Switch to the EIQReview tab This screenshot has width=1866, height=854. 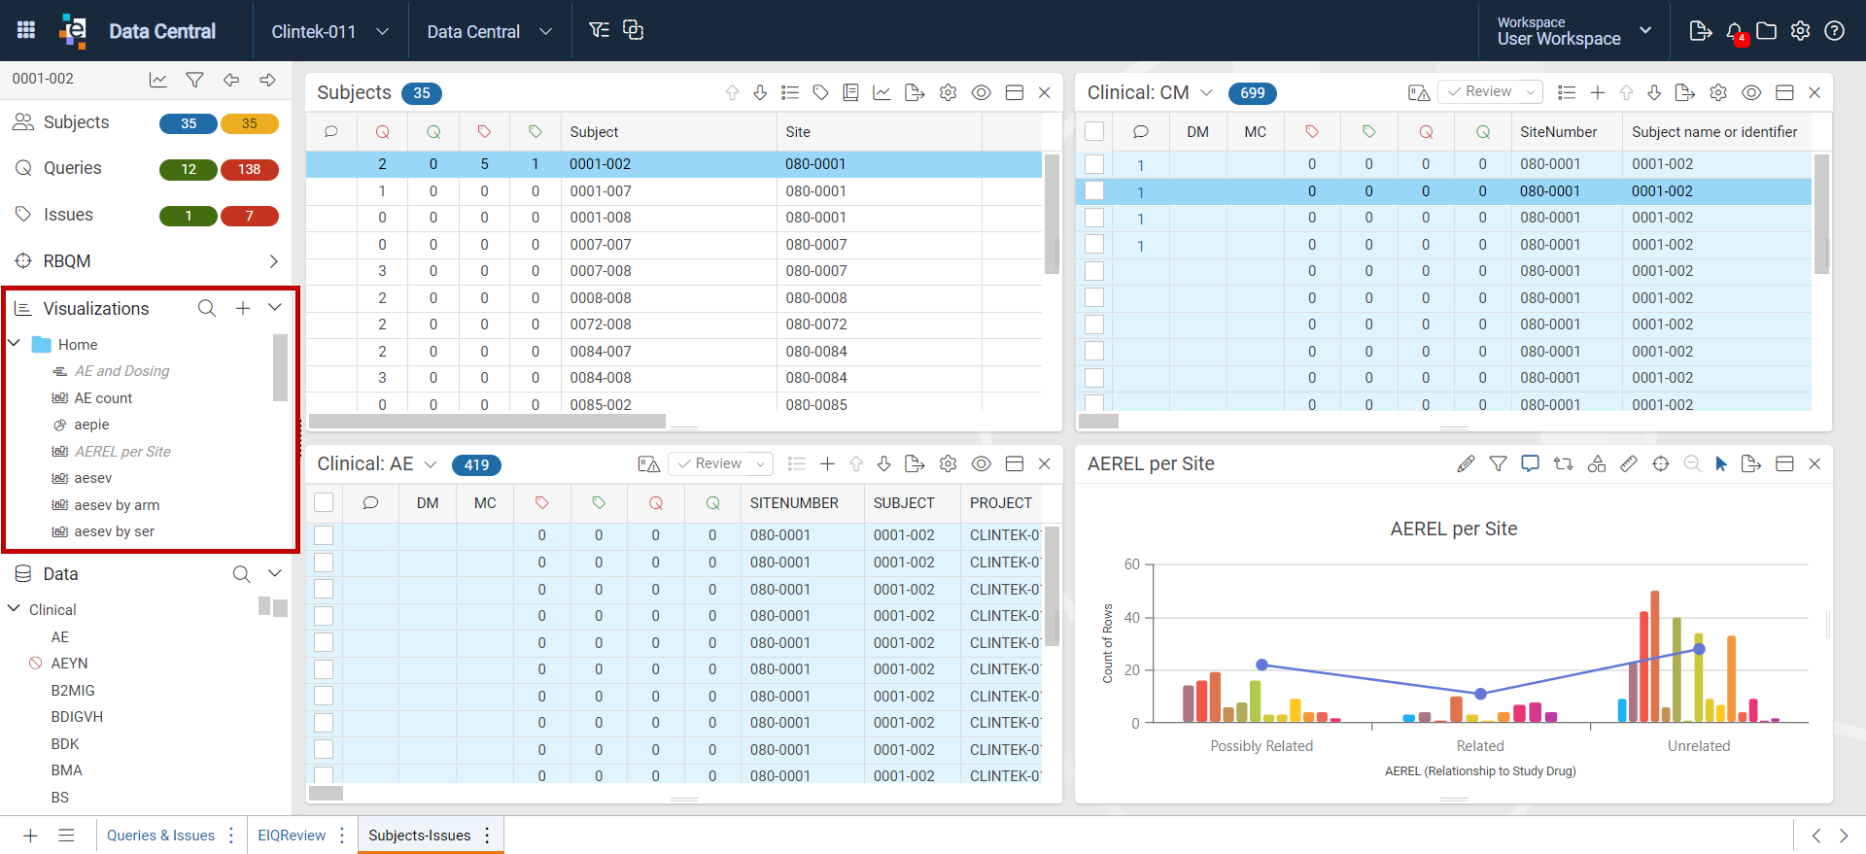tap(292, 836)
